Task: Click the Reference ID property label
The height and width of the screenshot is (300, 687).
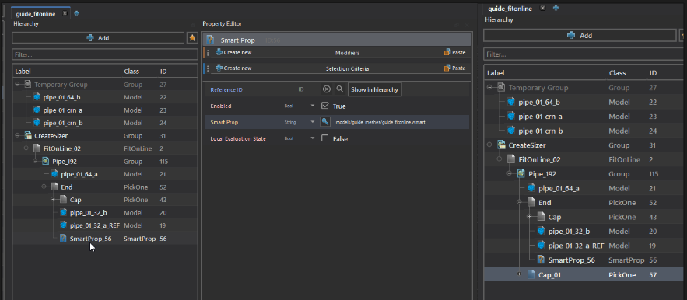Action: [226, 90]
